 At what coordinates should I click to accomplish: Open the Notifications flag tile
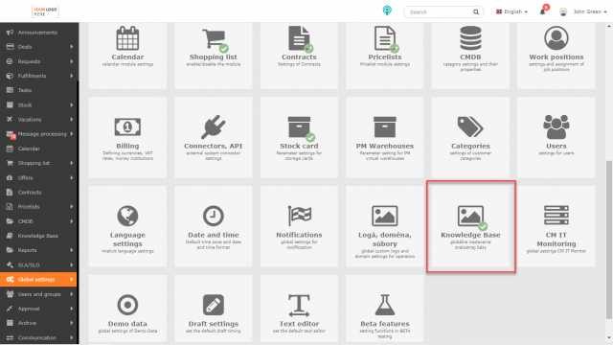(x=299, y=226)
